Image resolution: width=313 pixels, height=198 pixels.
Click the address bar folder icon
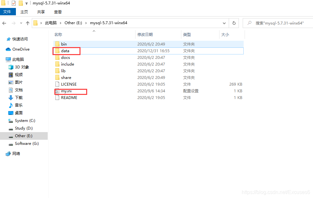click(36, 23)
